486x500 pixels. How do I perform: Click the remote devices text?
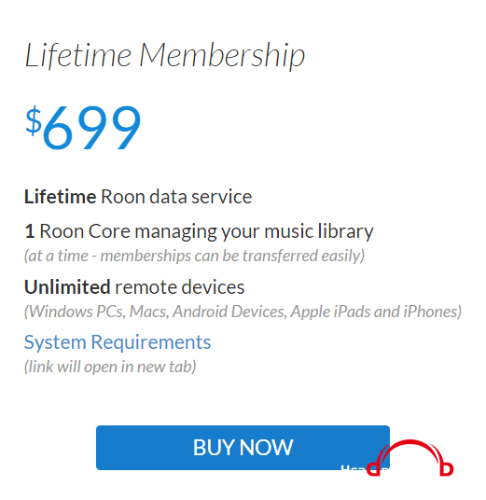(179, 287)
